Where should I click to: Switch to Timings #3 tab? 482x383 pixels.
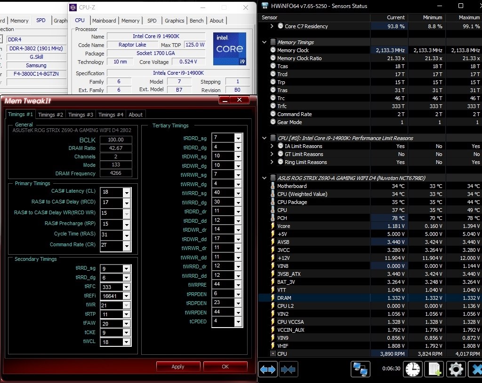80,115
